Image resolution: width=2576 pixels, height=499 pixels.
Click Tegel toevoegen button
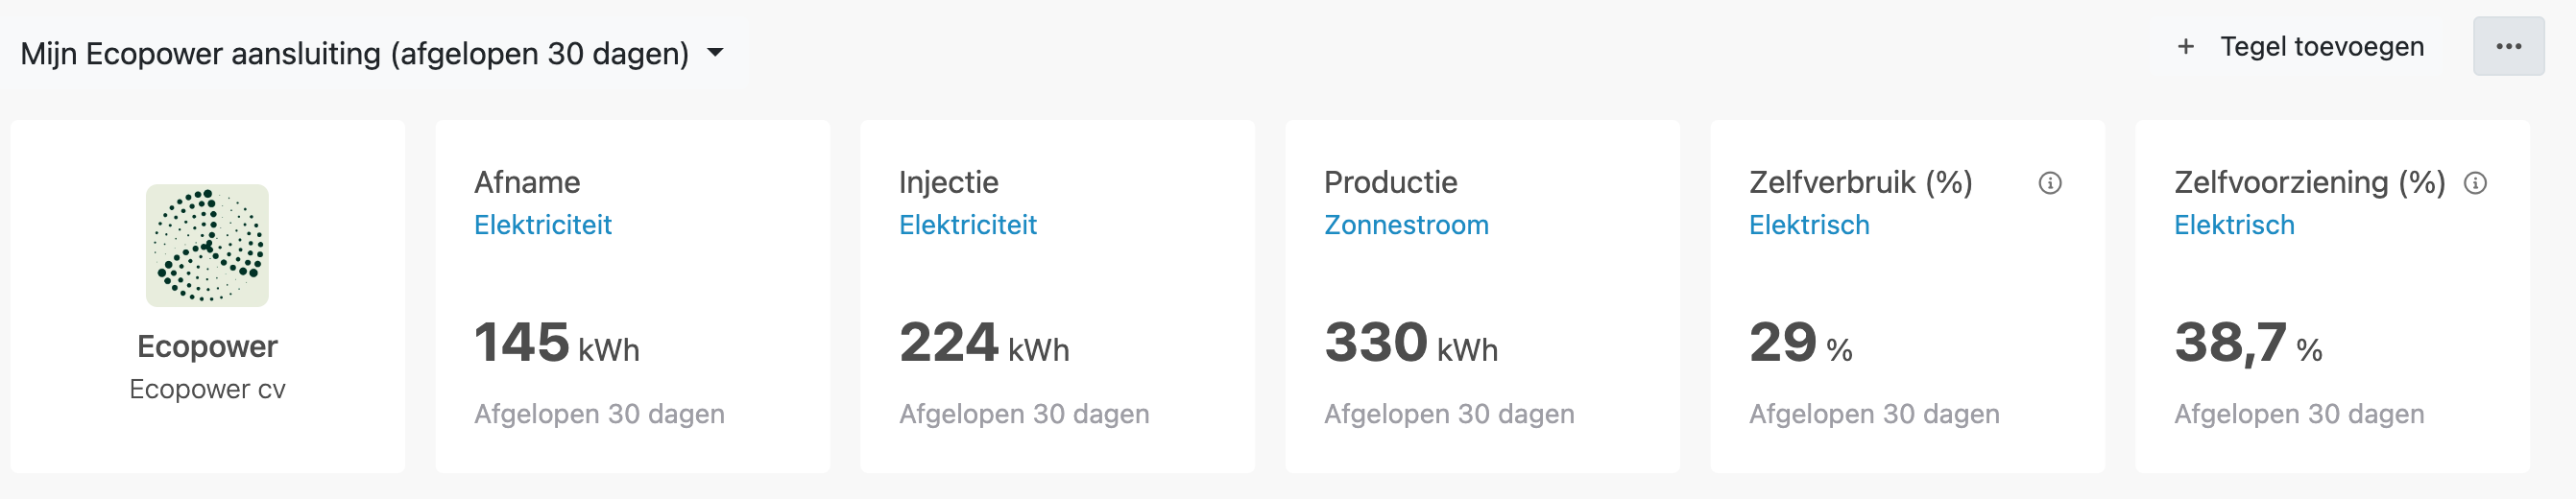pyautogui.click(x=2299, y=47)
